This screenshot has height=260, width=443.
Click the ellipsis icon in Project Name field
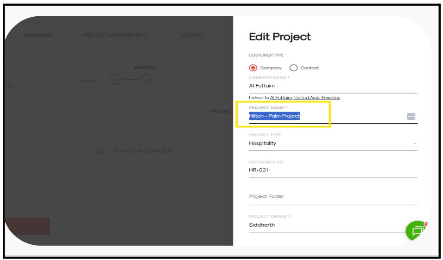click(411, 116)
